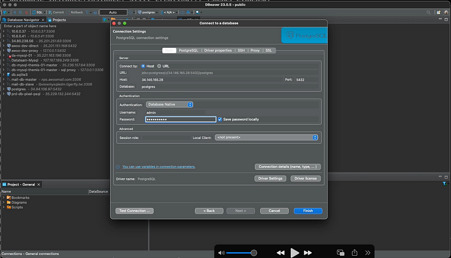This screenshot has height=258, width=451.
Task: Close the Database Navigator tab
Action: tap(43, 20)
